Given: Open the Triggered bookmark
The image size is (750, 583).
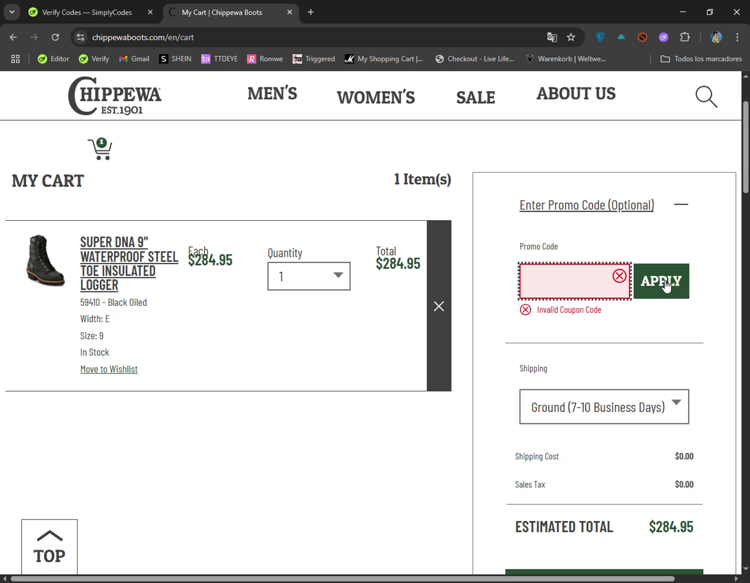Looking at the screenshot, I should point(314,59).
